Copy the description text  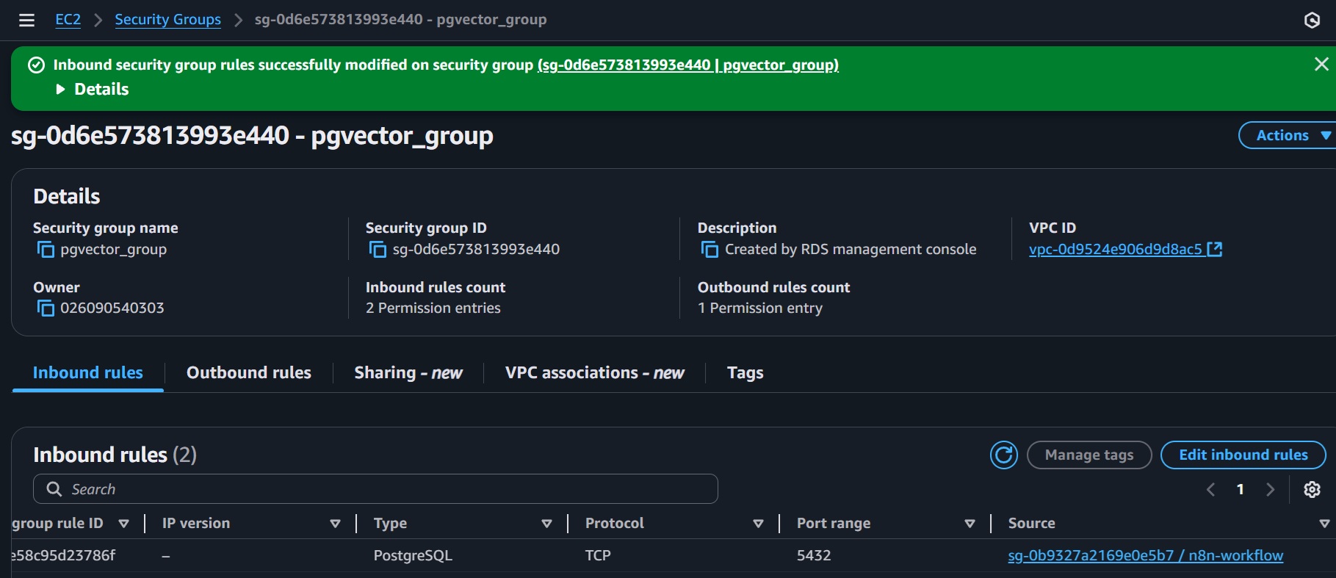(x=709, y=250)
